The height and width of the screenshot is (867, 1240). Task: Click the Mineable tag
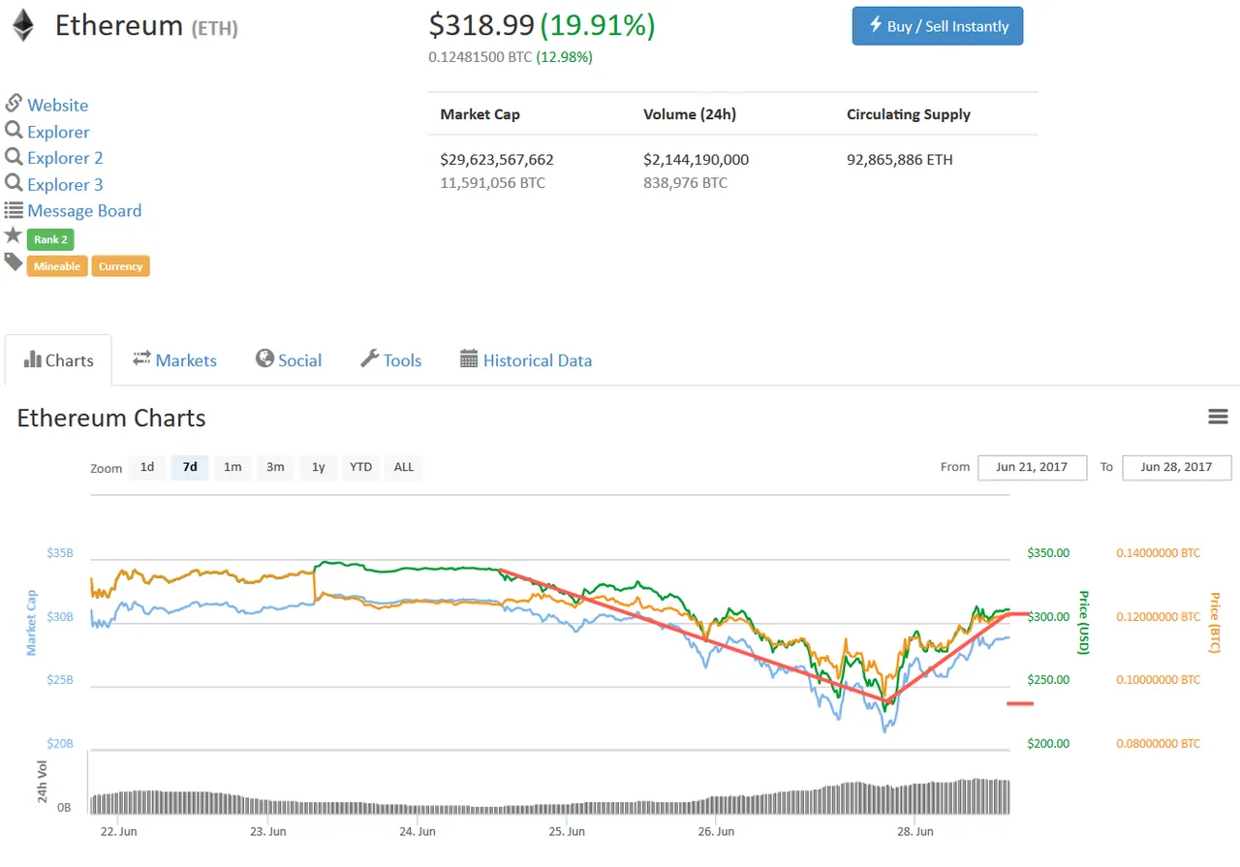point(57,265)
